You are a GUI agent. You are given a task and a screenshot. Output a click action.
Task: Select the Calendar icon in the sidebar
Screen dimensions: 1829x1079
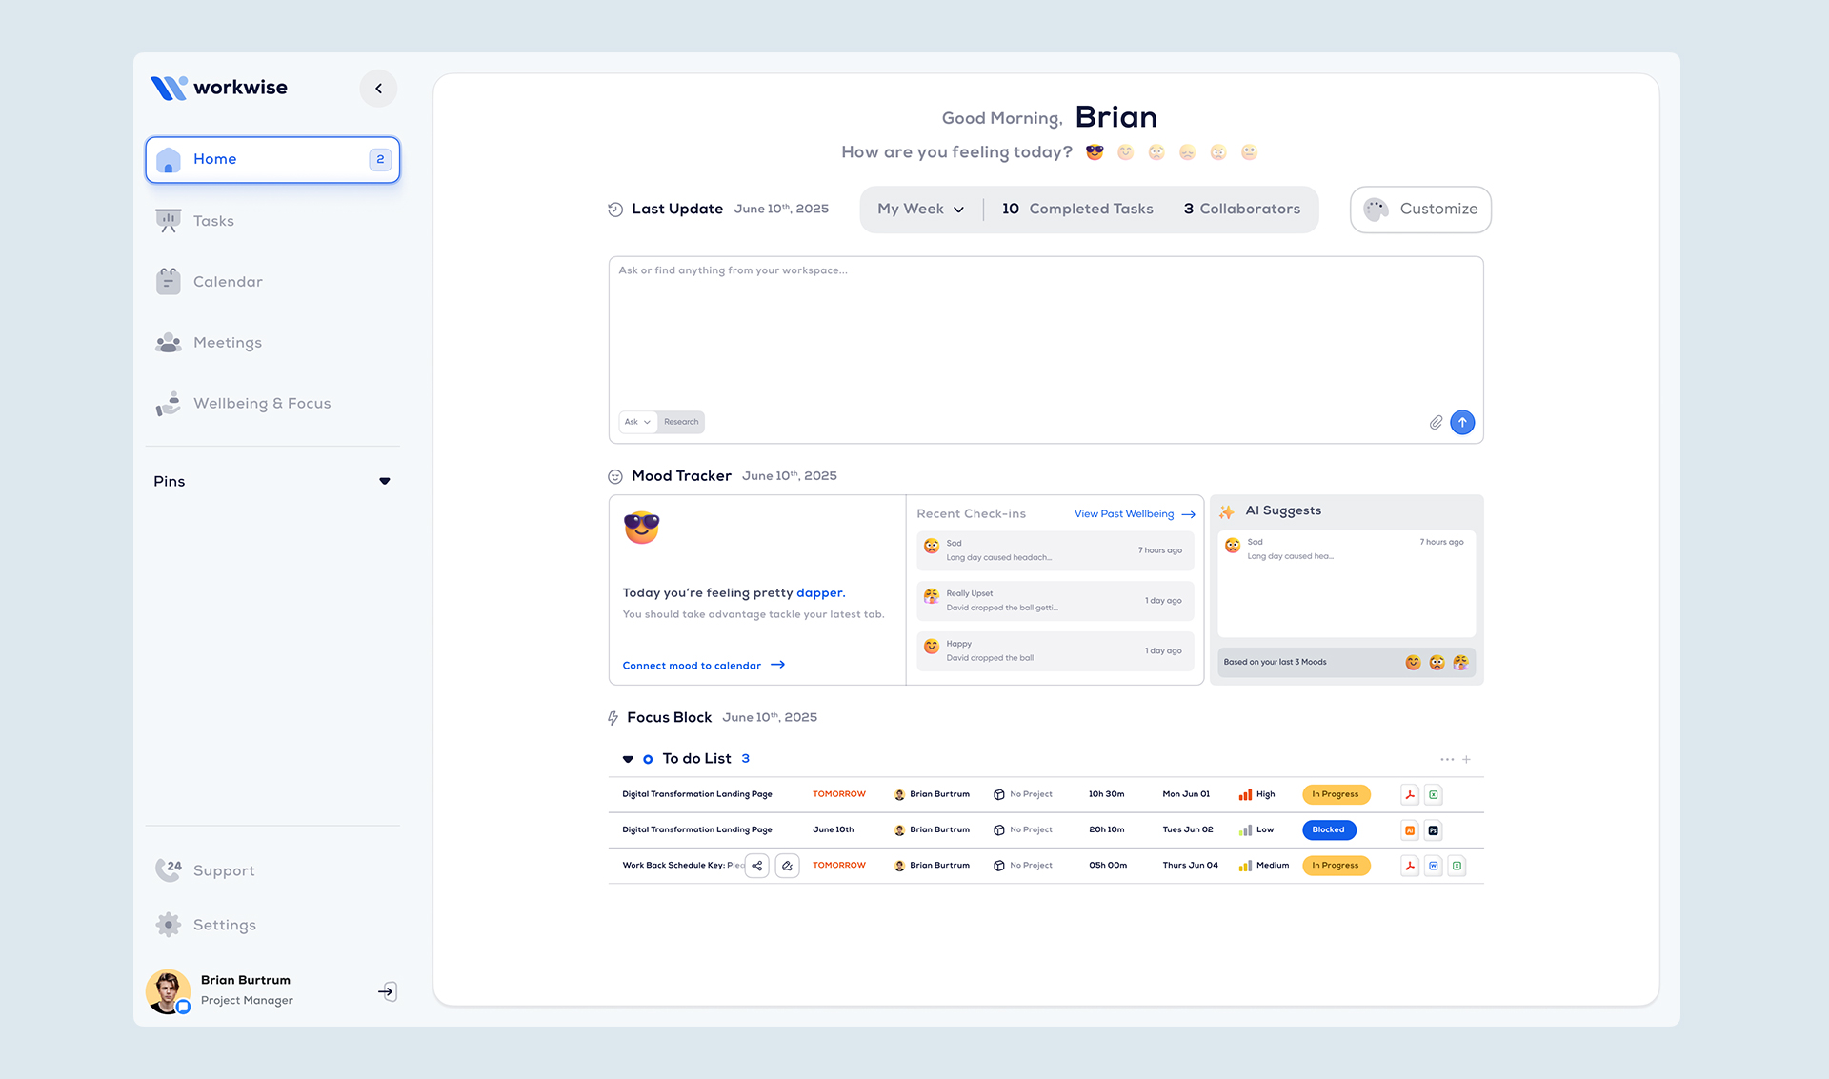(x=168, y=281)
